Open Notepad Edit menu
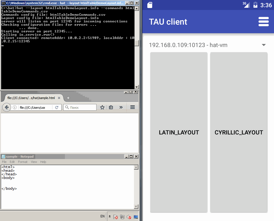The width and height of the screenshot is (274, 221). pyautogui.click(x=12, y=162)
